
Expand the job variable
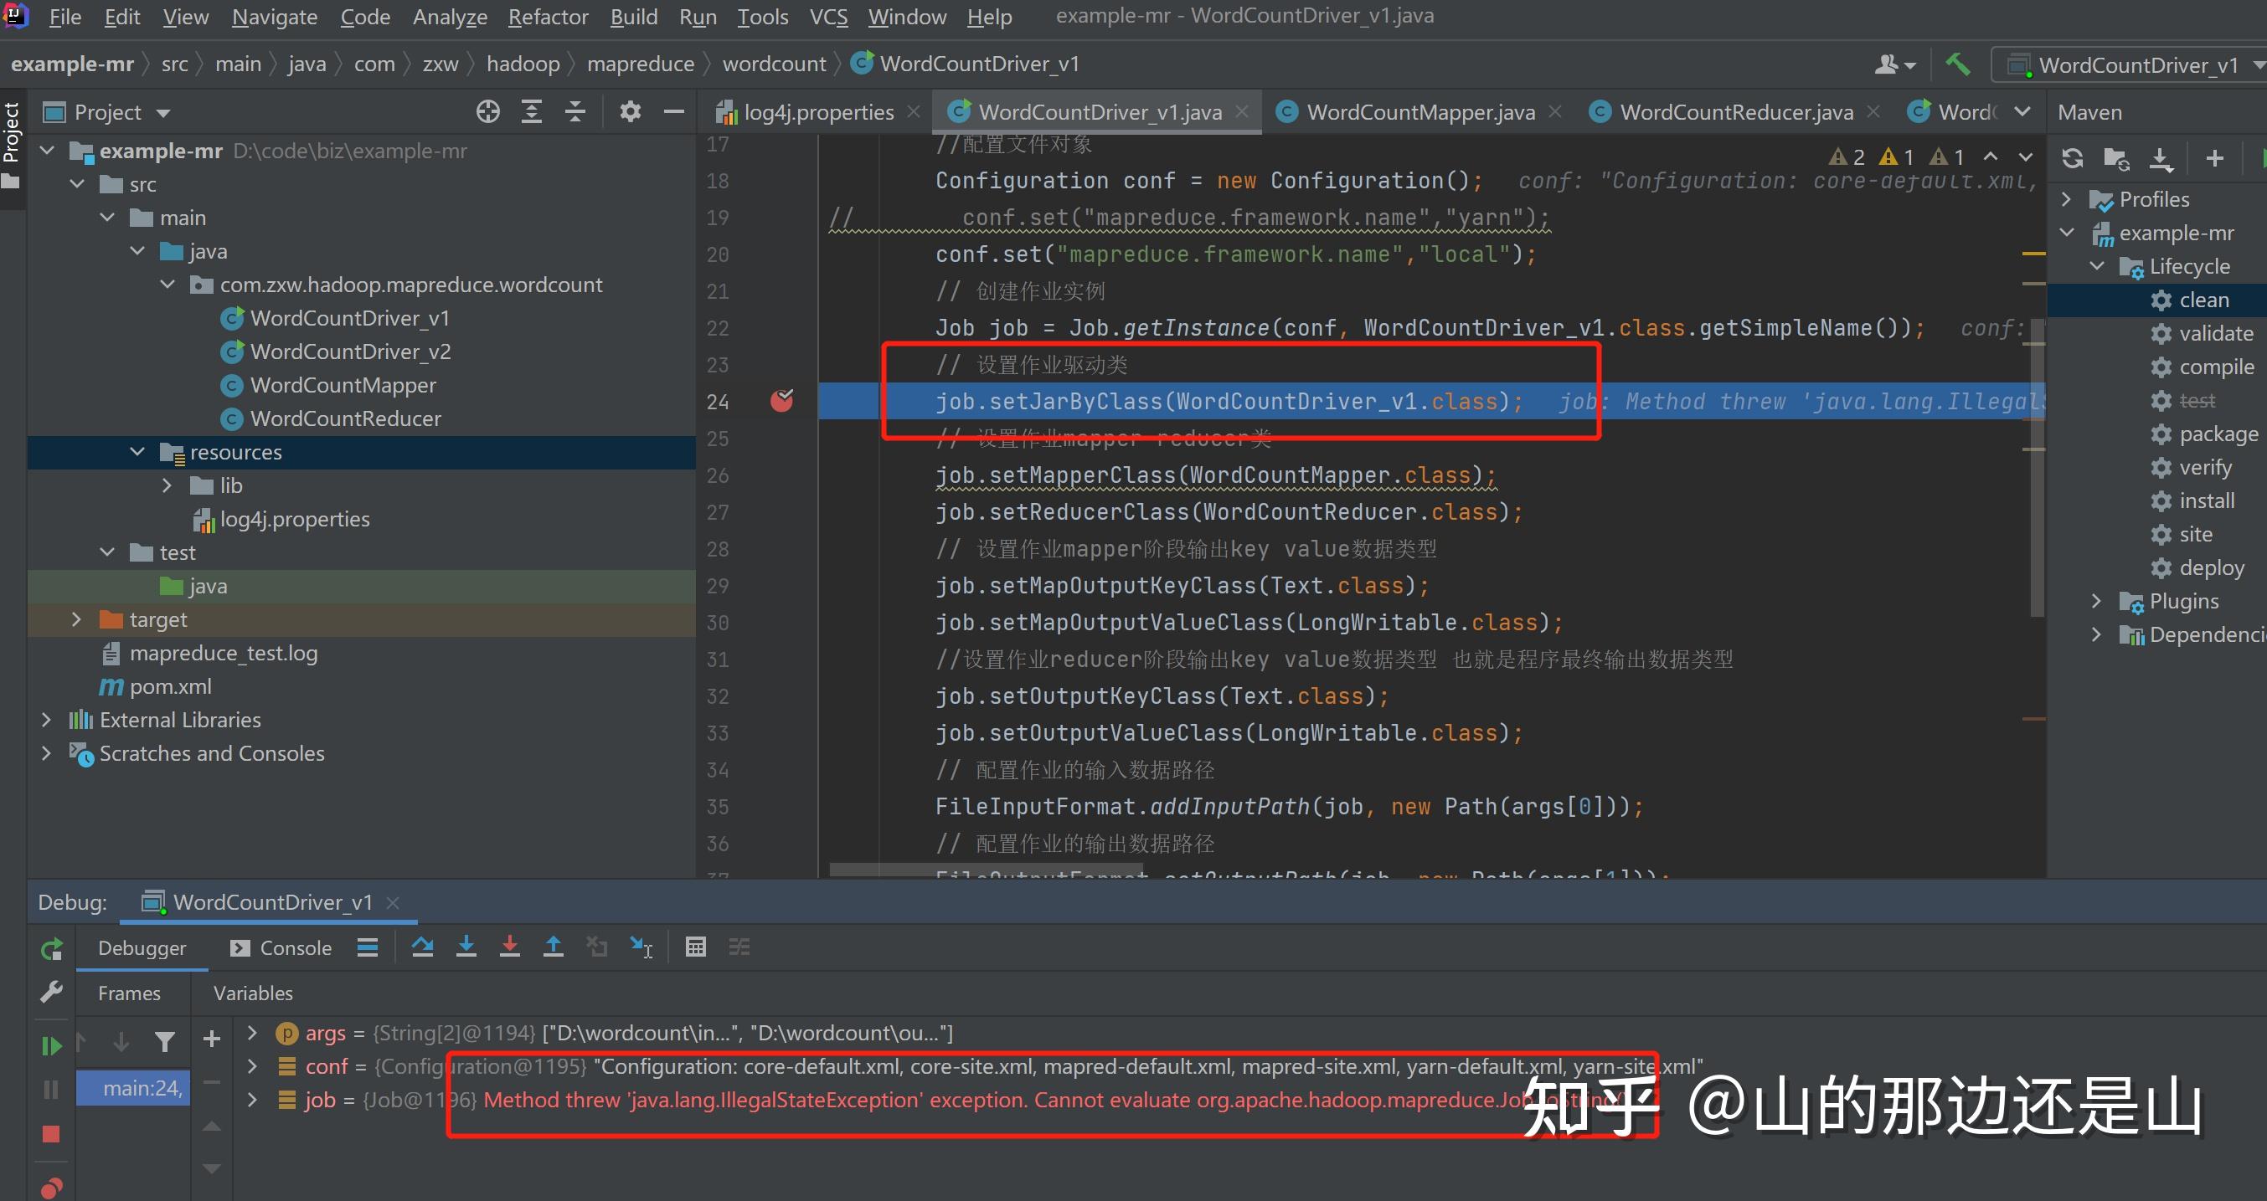click(253, 1100)
